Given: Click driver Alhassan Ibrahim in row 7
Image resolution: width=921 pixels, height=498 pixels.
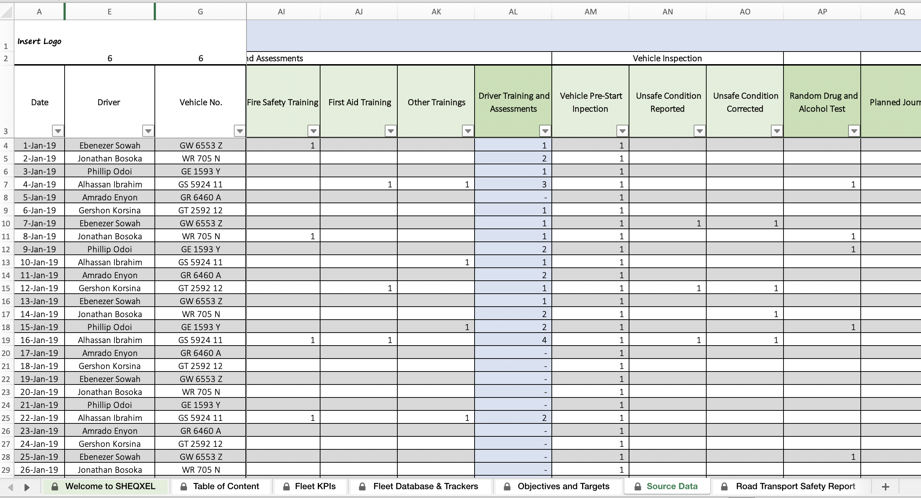Looking at the screenshot, I should click(x=110, y=184).
